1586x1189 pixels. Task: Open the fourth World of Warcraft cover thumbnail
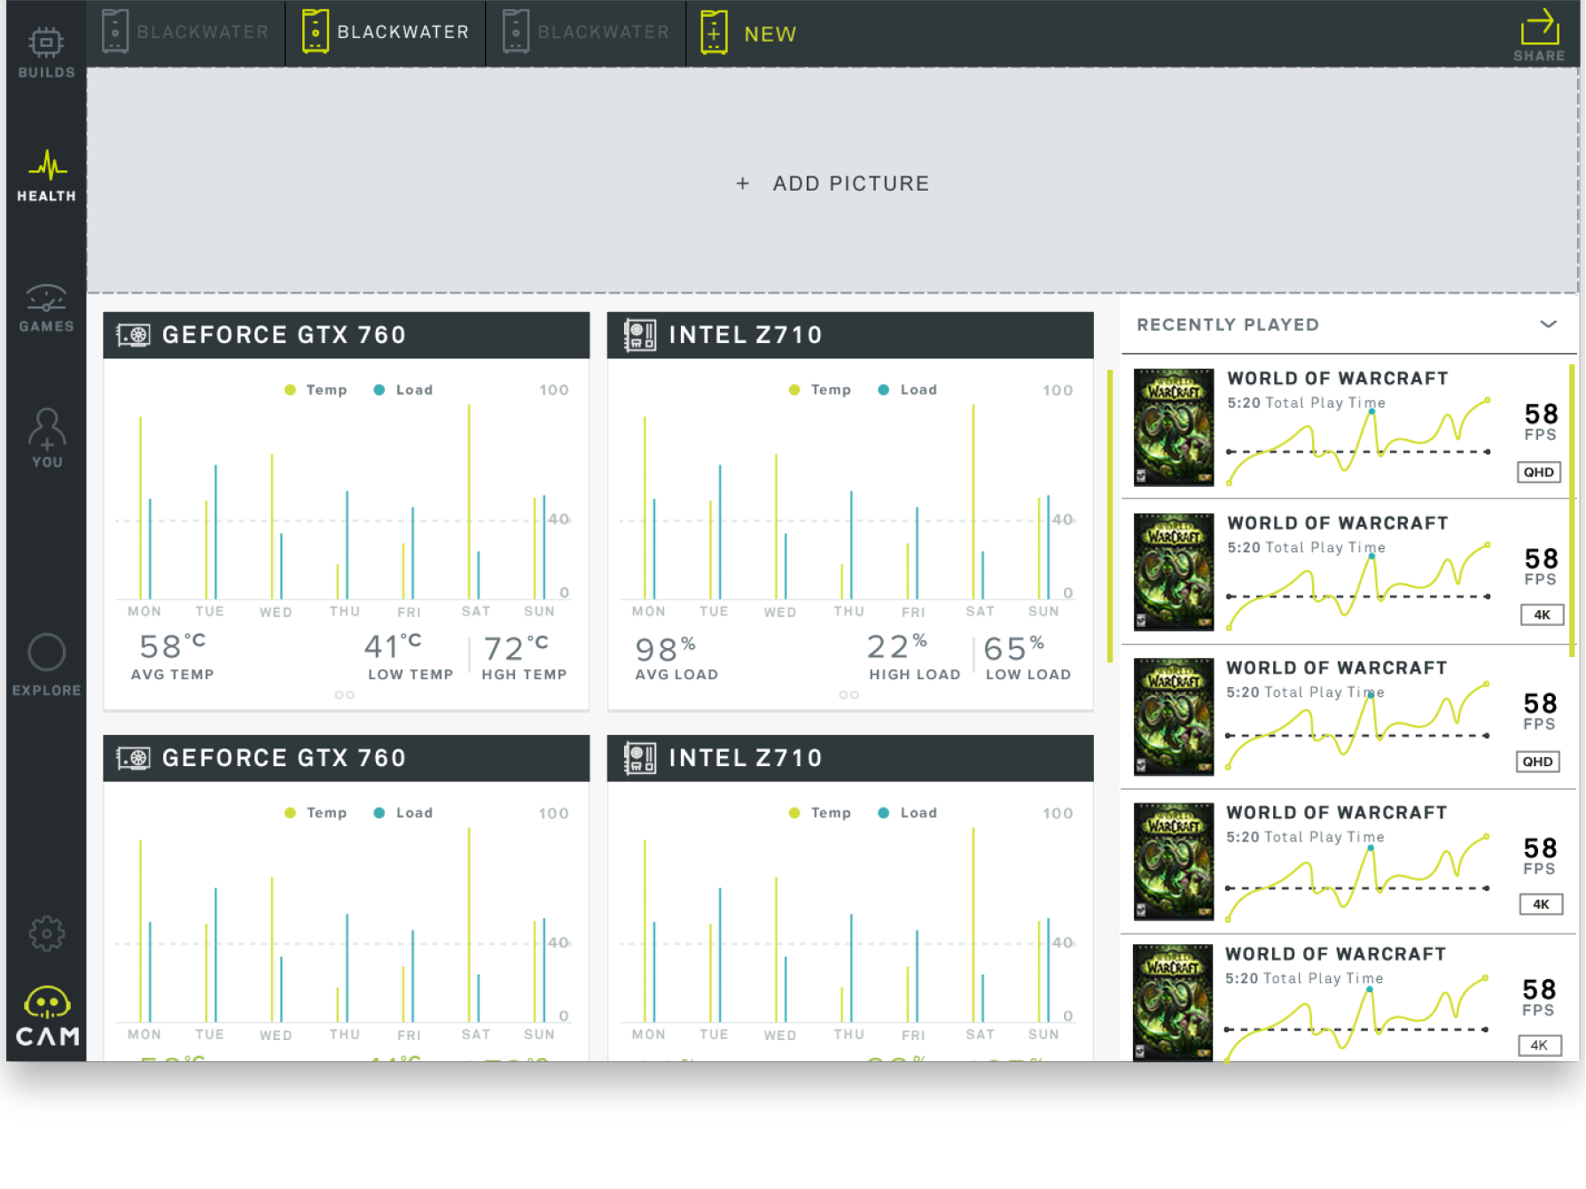(x=1174, y=861)
